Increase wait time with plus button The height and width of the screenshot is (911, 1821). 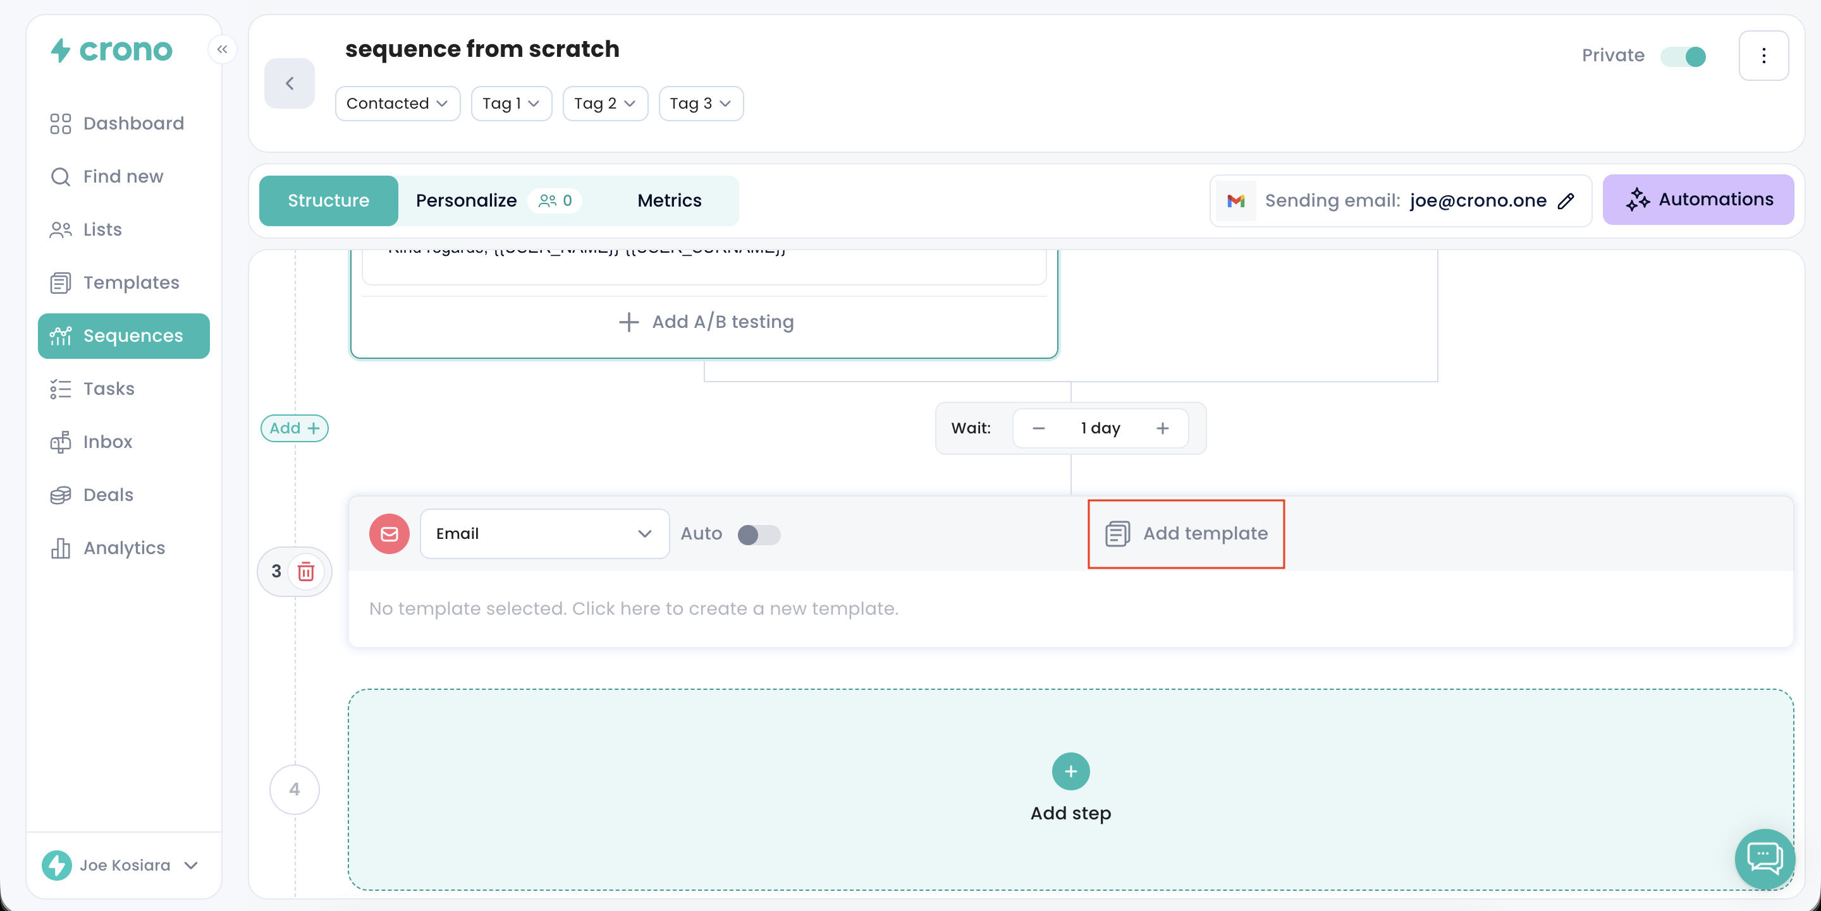[x=1162, y=428]
